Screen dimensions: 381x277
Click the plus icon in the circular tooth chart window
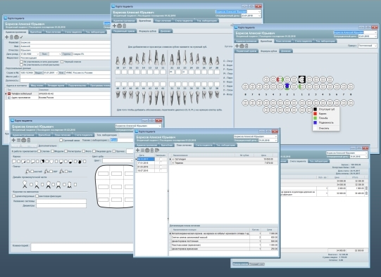tap(237, 46)
